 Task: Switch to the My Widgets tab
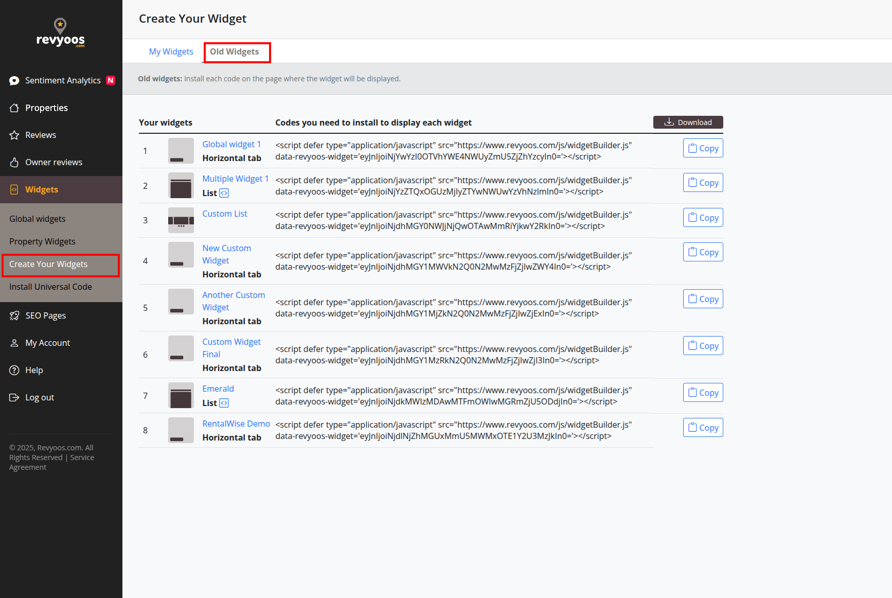(x=171, y=51)
